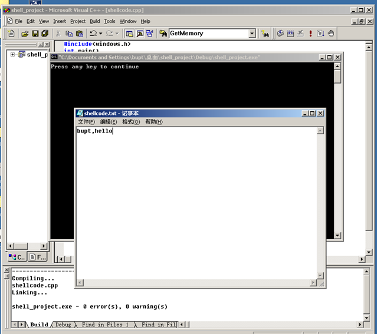Select the FileView tab in workspace panel

[x=38, y=257]
